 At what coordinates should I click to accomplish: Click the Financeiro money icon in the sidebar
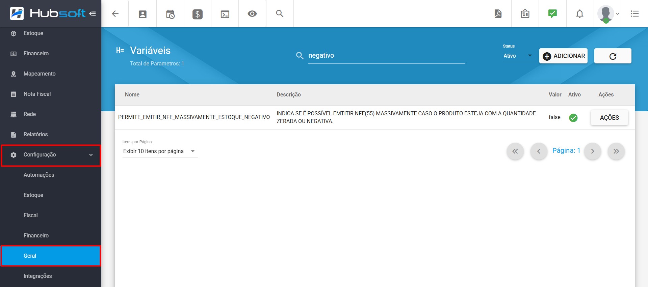click(x=14, y=54)
